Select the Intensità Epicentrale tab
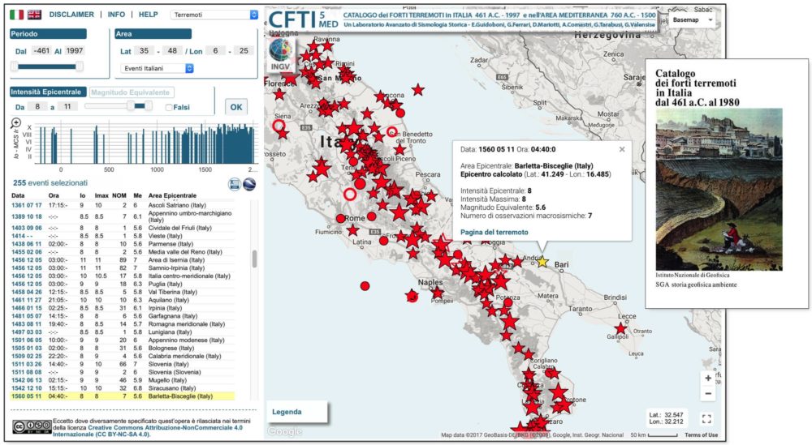The height and width of the screenshot is (445, 812). (x=48, y=92)
